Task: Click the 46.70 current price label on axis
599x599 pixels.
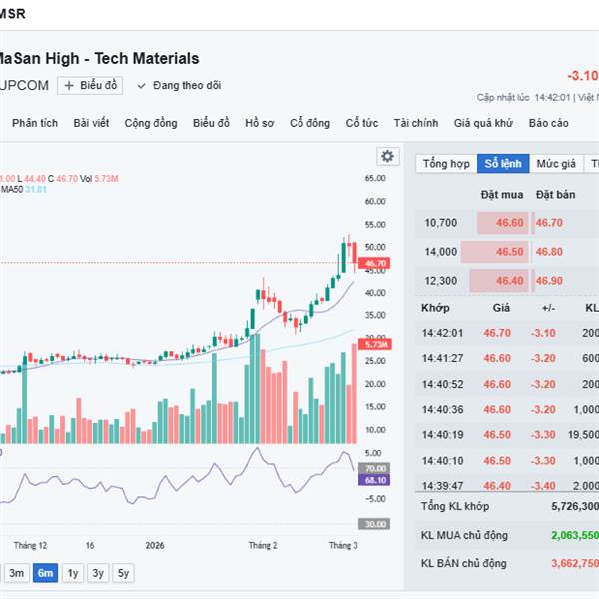Action: [376, 264]
